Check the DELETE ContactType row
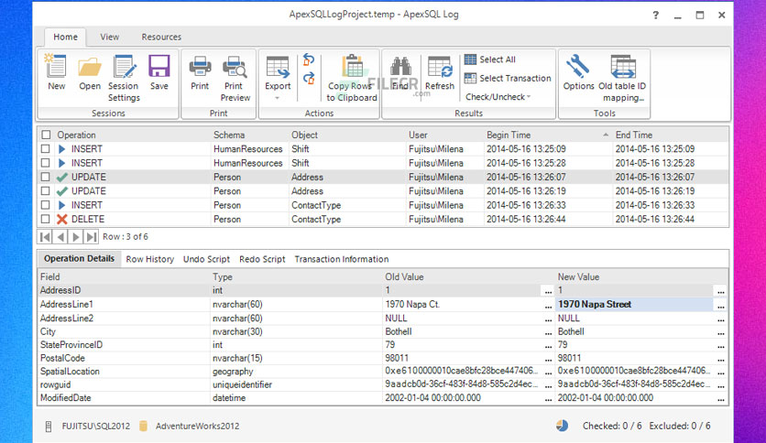The image size is (766, 443). pos(46,219)
